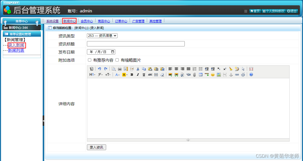
Task: Apply subscript formatting
Action: (219, 69)
